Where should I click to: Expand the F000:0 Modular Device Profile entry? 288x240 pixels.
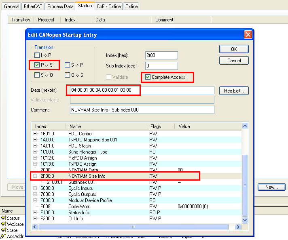[x=35, y=200]
